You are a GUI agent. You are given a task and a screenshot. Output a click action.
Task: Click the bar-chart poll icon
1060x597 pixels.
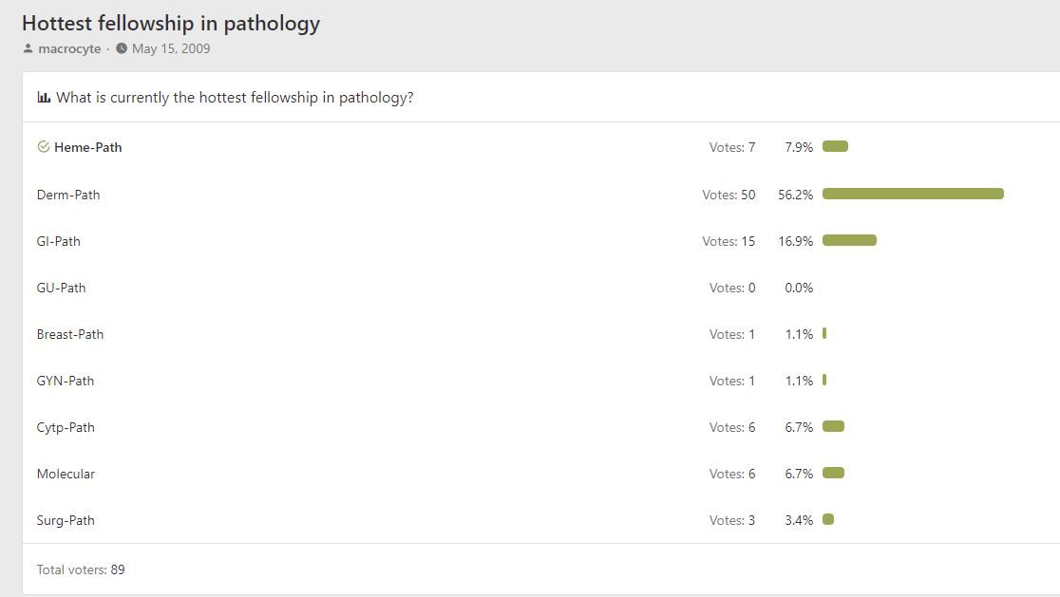44,97
